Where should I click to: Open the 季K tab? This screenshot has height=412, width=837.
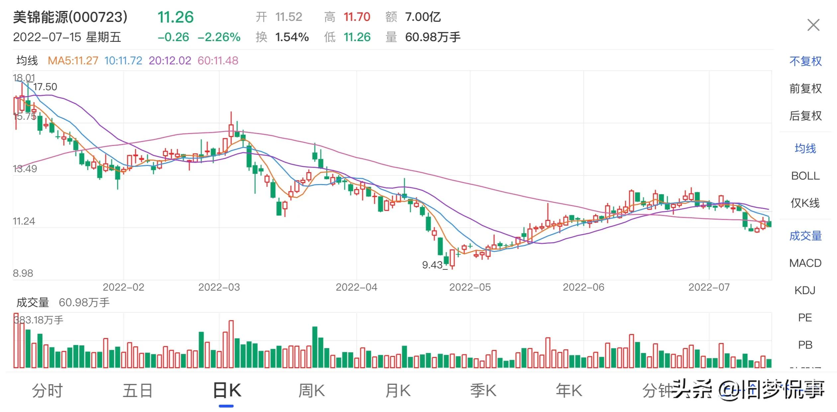483,390
